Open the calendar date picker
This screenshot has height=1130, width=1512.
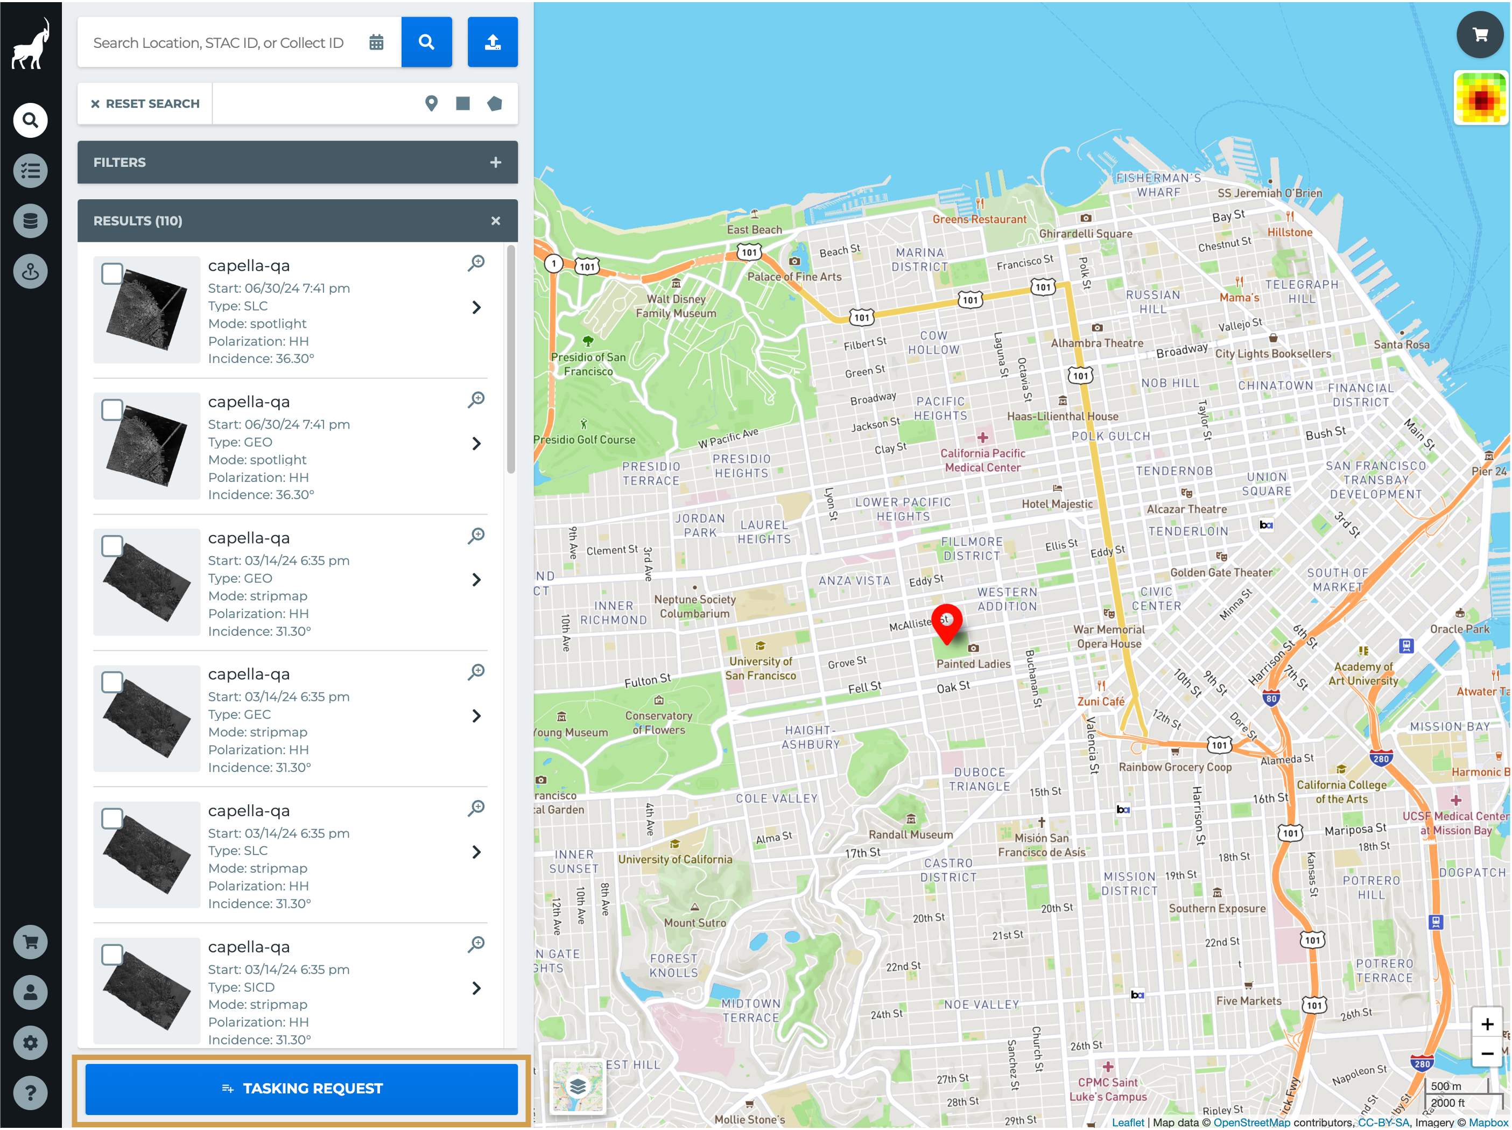point(376,43)
